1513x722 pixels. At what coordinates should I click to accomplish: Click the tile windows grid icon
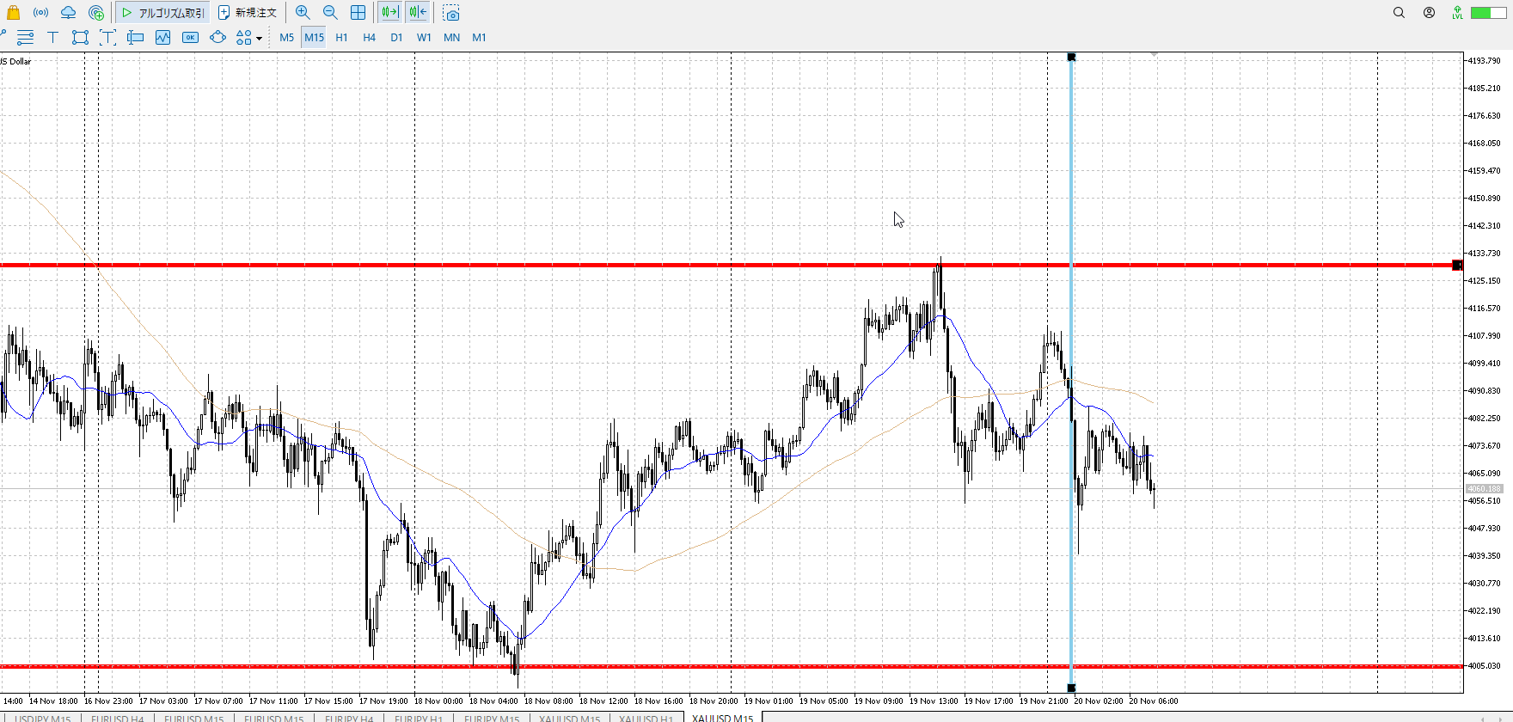click(358, 13)
